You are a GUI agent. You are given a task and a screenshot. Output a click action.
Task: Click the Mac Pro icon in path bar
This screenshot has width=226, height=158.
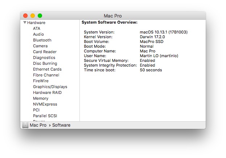25,125
